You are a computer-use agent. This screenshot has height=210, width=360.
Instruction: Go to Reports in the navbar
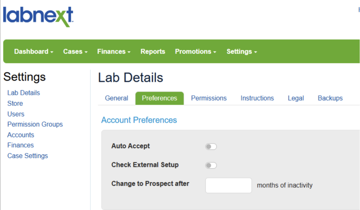(x=153, y=51)
